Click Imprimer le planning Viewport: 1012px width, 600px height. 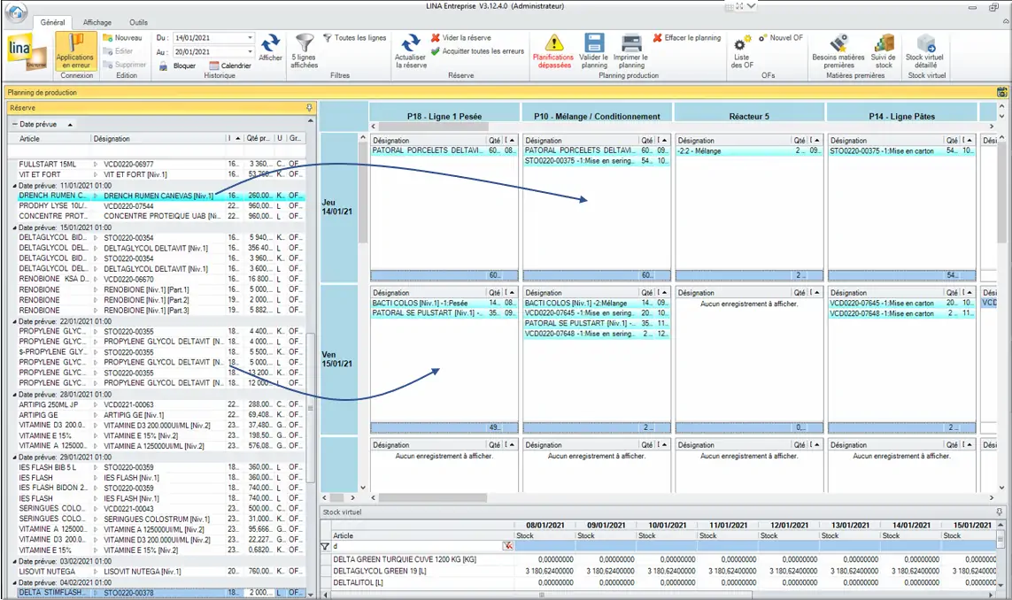coord(630,51)
